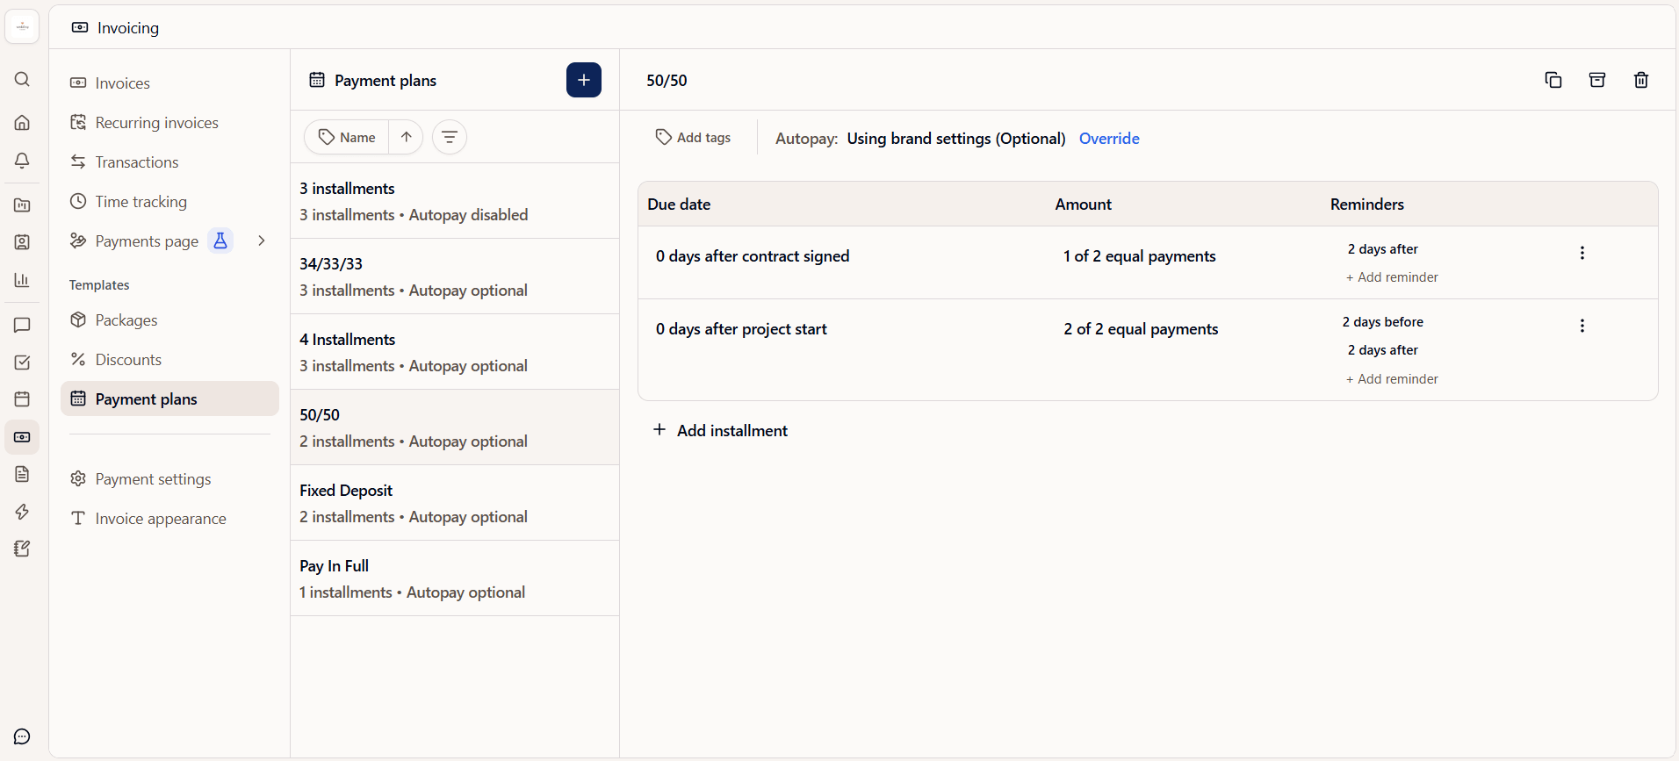
Task: Select the Fixed Deposit payment plan
Action: (455, 503)
